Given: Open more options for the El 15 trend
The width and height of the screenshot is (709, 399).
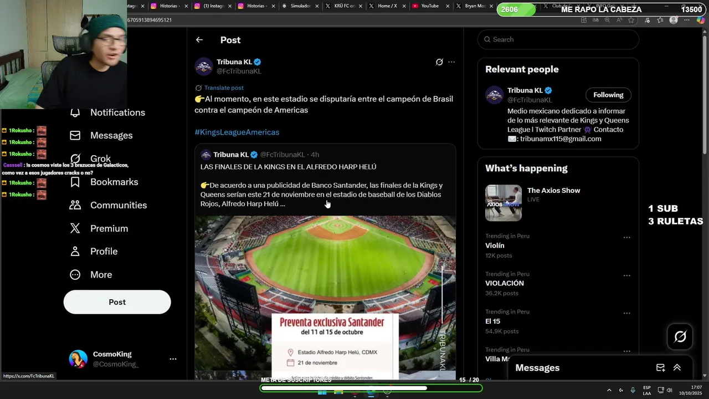Looking at the screenshot, I should (x=626, y=313).
